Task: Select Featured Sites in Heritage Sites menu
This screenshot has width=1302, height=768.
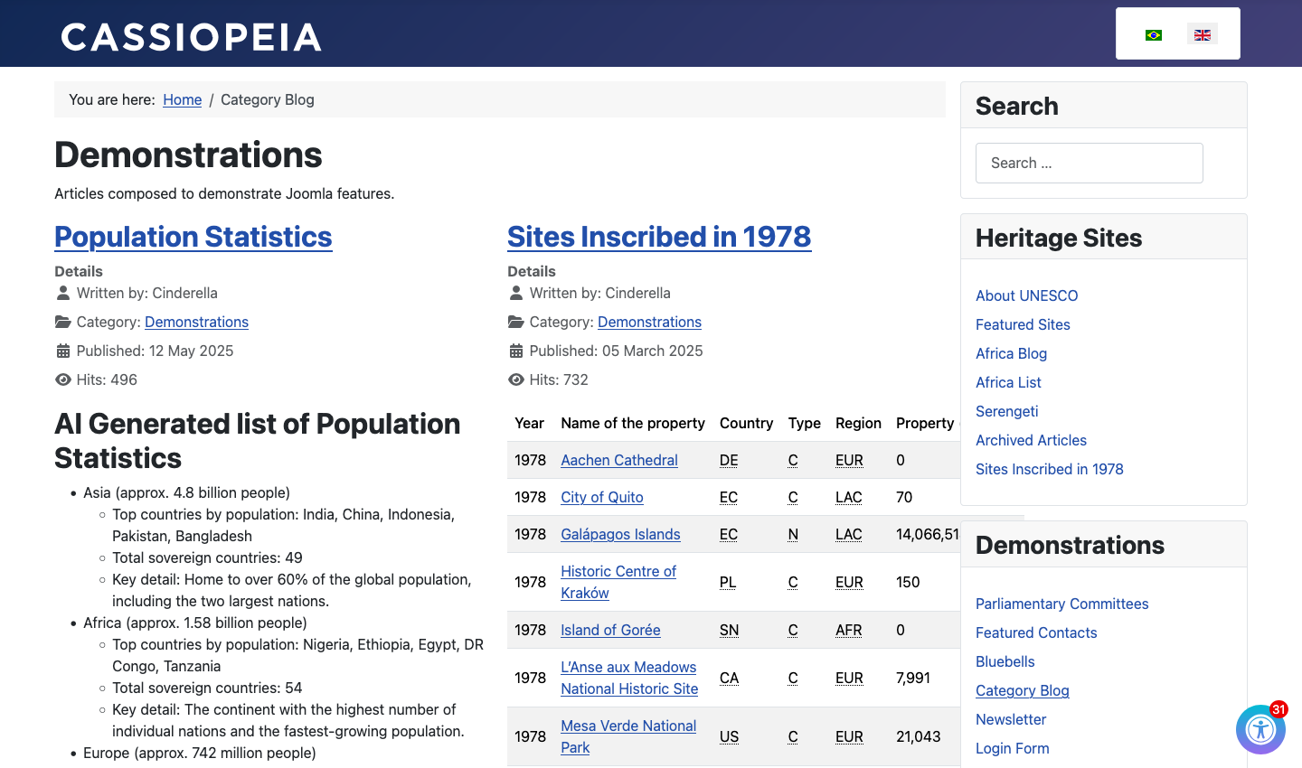Action: [1023, 324]
